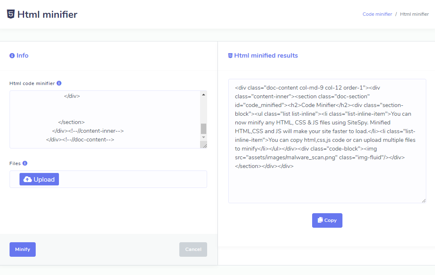Click the tooltip icon next to Html code minifier
Image resolution: width=435 pixels, height=275 pixels.
click(x=59, y=83)
